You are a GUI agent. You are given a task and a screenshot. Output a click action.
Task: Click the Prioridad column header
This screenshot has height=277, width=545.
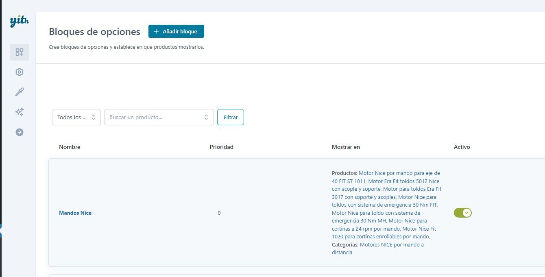click(222, 147)
